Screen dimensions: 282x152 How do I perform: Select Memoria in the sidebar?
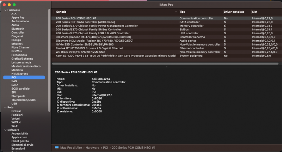(17, 70)
